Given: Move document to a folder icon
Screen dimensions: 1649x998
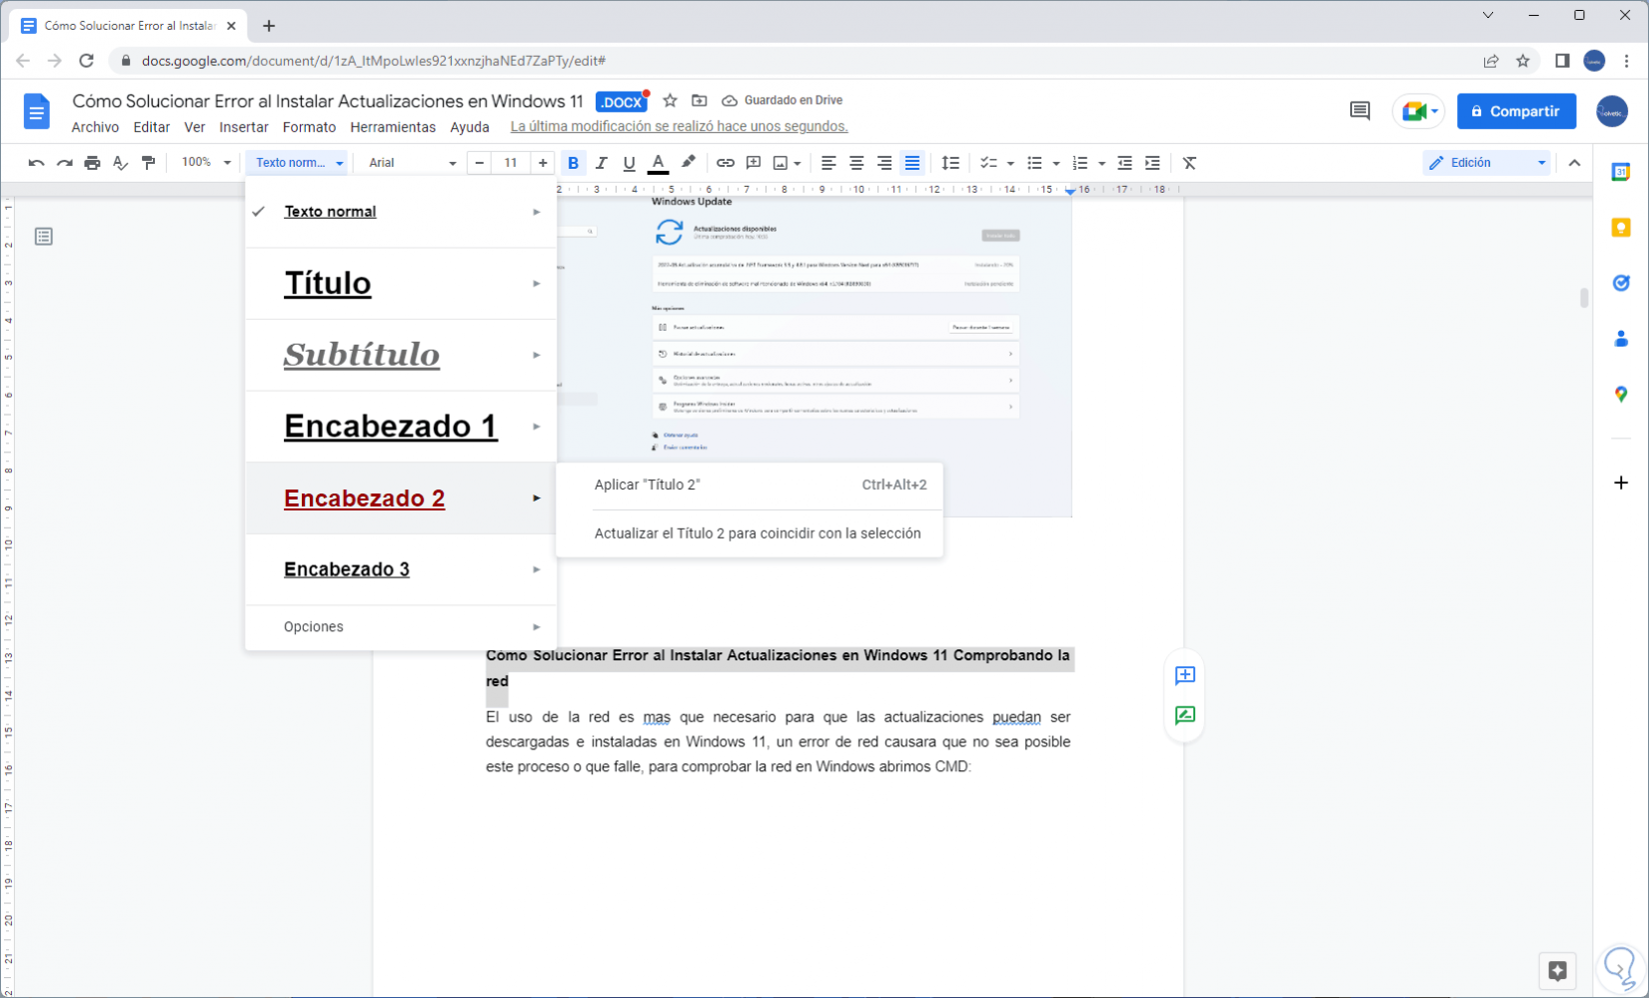Looking at the screenshot, I should point(700,100).
